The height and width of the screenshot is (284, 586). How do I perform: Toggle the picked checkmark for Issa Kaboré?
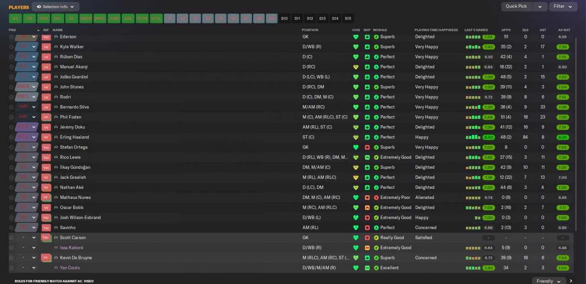point(11,248)
